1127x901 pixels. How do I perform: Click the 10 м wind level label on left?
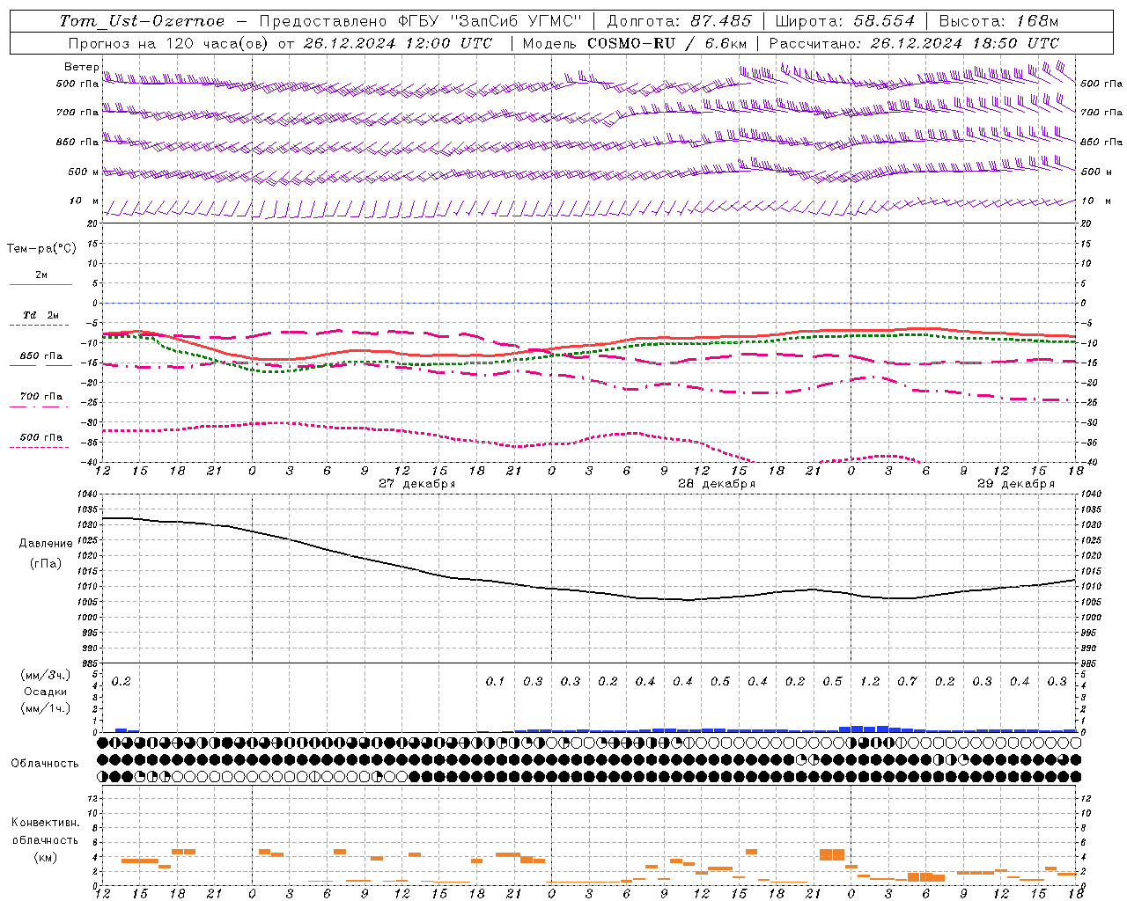[x=85, y=201]
